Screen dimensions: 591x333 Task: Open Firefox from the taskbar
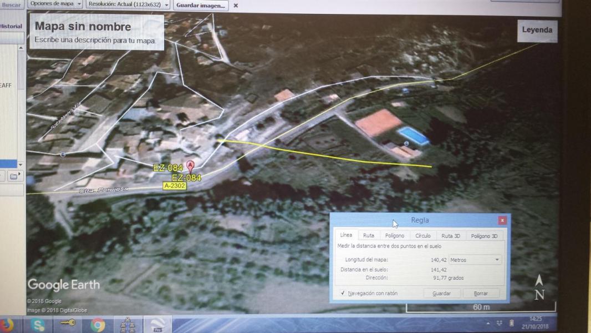pos(7,324)
